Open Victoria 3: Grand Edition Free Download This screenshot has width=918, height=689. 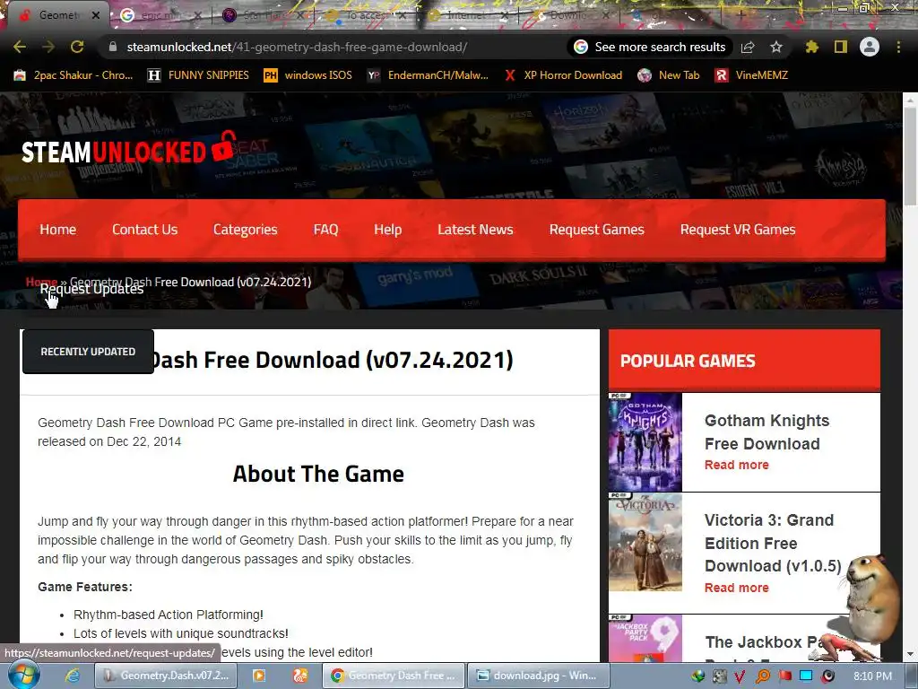773,543
